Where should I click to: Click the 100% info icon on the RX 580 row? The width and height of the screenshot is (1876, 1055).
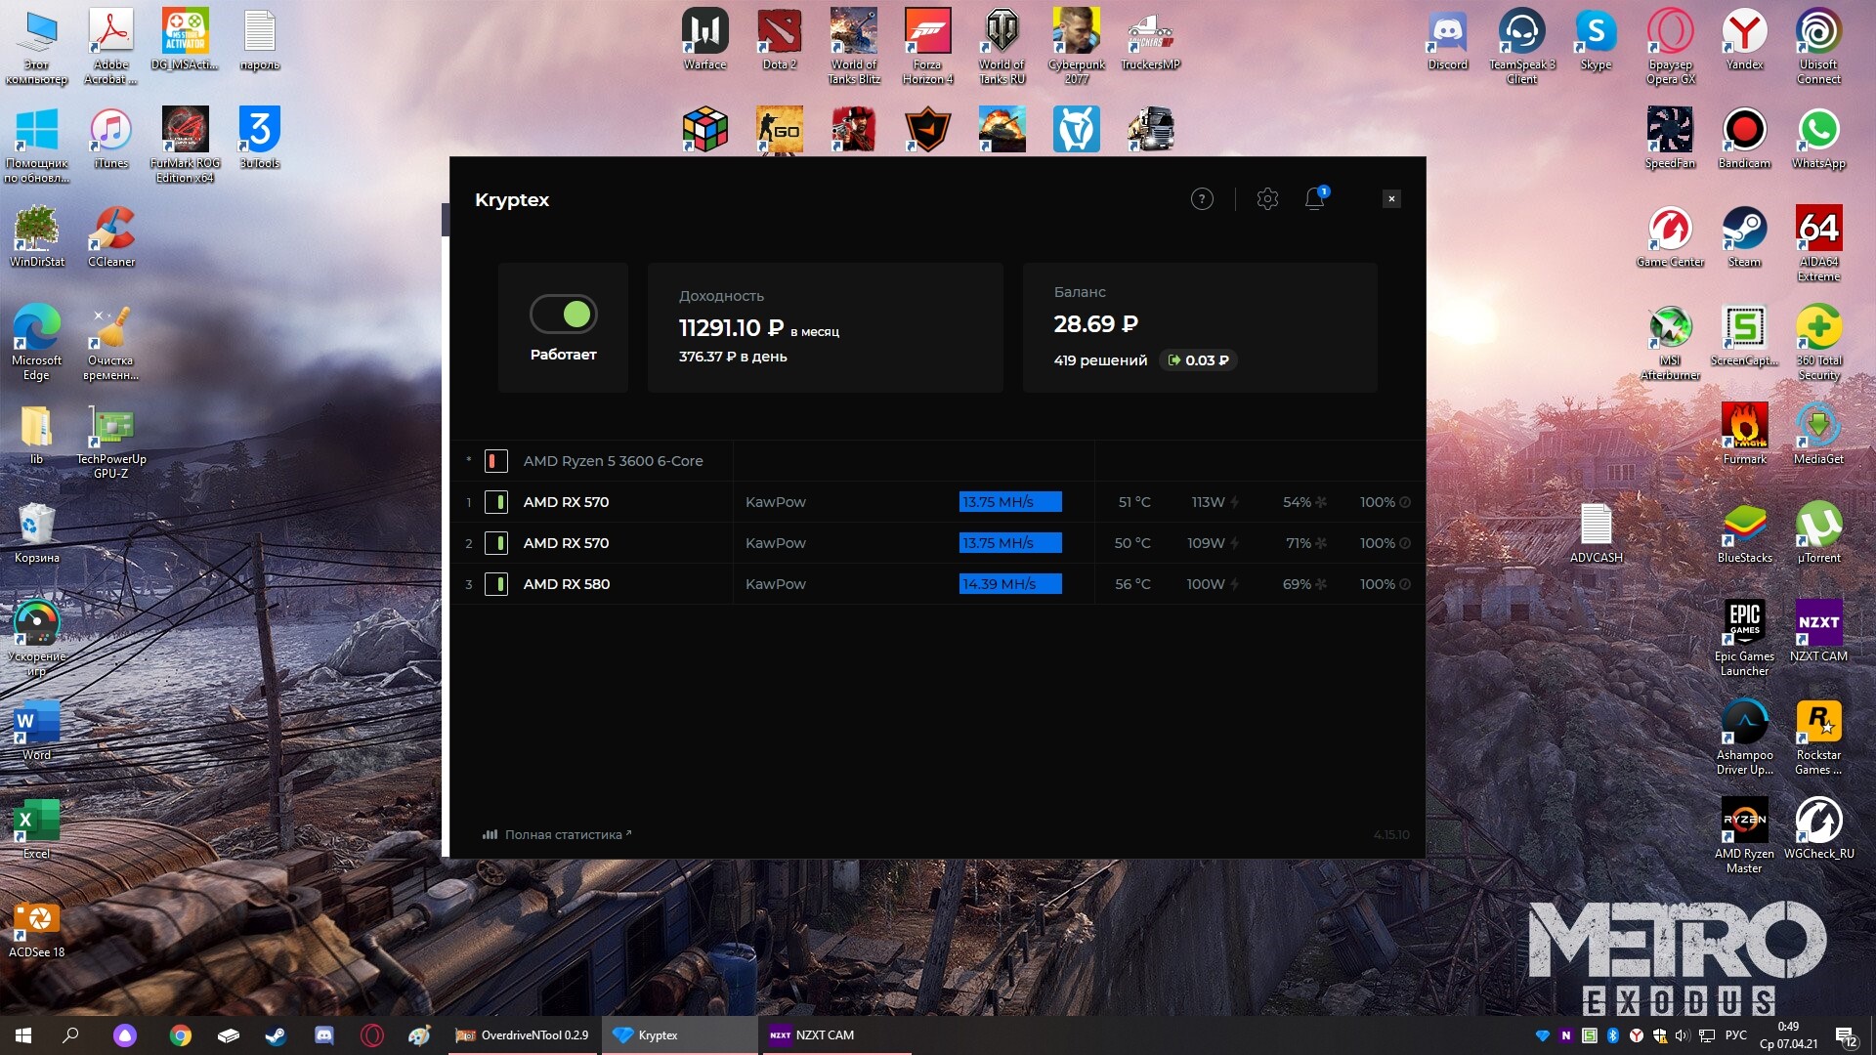pos(1405,584)
